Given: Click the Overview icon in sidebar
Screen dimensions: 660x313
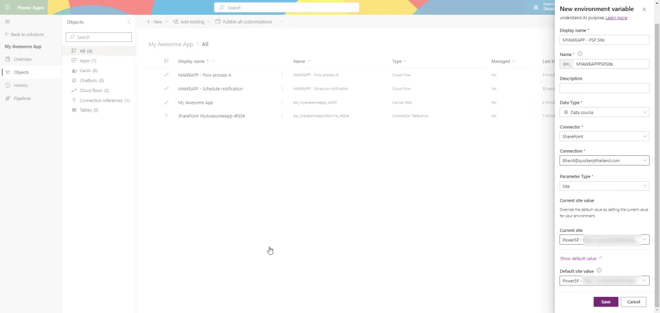Looking at the screenshot, I should [x=8, y=59].
